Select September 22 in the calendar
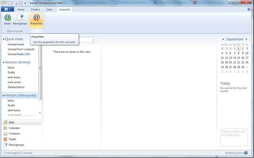 point(239,62)
